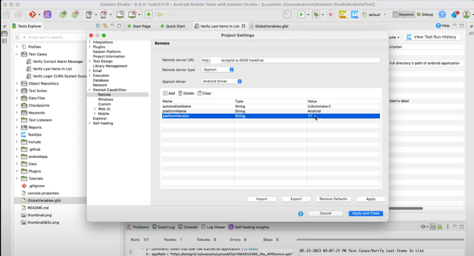
Task: Click the green Run play button
Action: (301, 14)
